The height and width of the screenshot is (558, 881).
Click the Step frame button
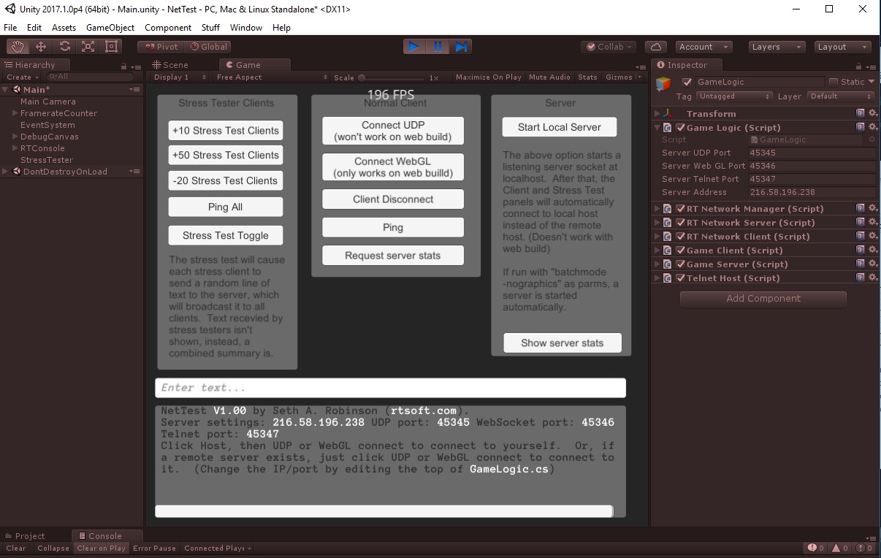(x=461, y=47)
